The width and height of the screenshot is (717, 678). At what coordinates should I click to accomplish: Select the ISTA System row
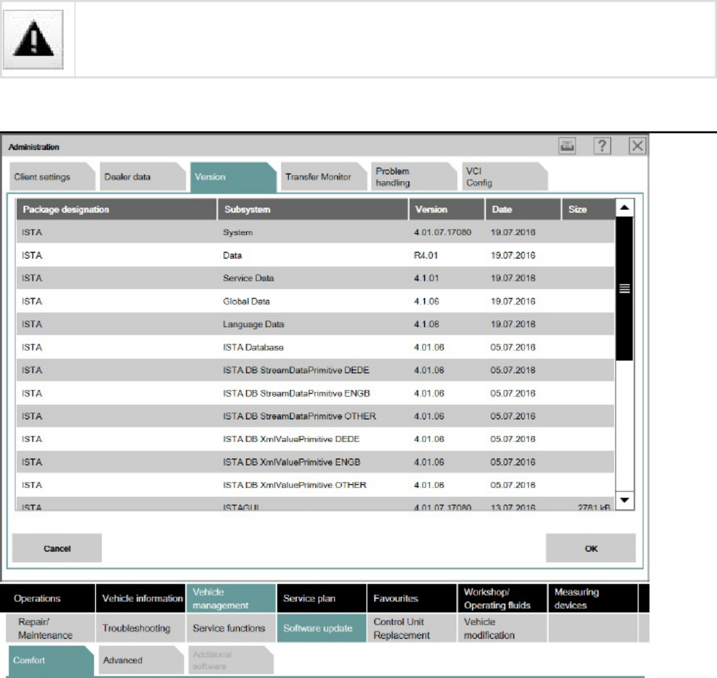click(315, 232)
